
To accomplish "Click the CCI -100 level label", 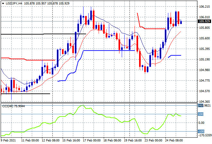I will 201,131.
